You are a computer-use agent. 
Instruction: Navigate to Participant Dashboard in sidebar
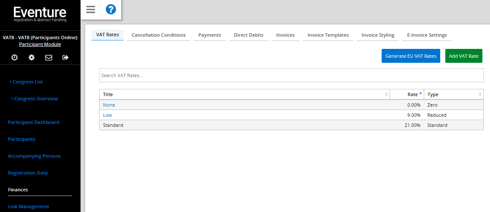tap(34, 122)
